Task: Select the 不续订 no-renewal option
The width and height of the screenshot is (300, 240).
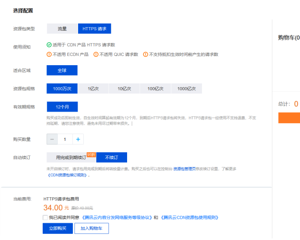Action: click(x=111, y=158)
